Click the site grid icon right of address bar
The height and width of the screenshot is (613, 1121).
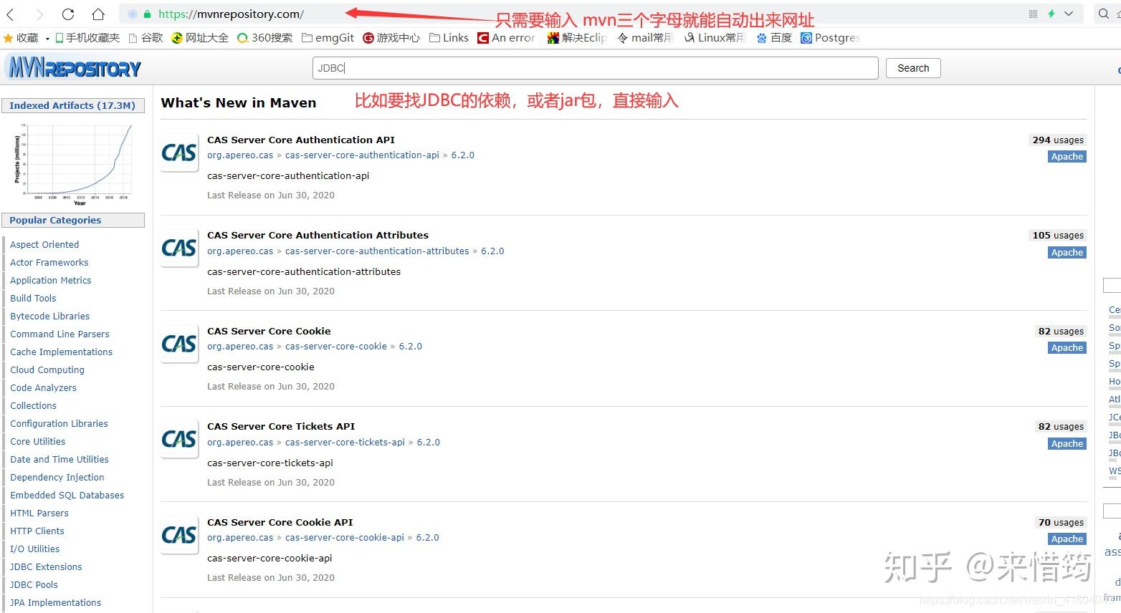pos(1032,13)
